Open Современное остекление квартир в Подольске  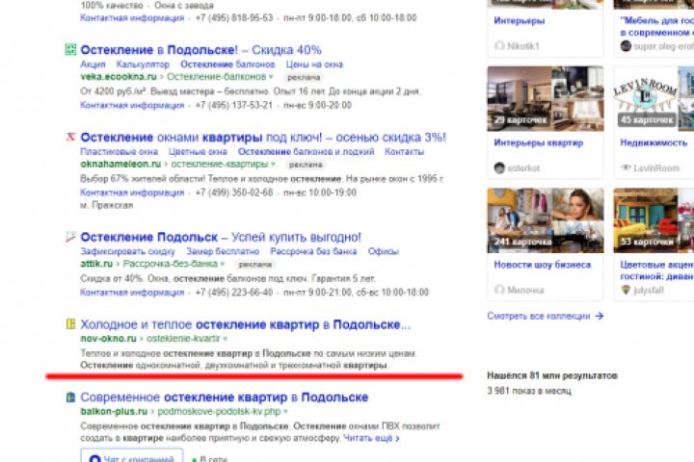point(225,397)
